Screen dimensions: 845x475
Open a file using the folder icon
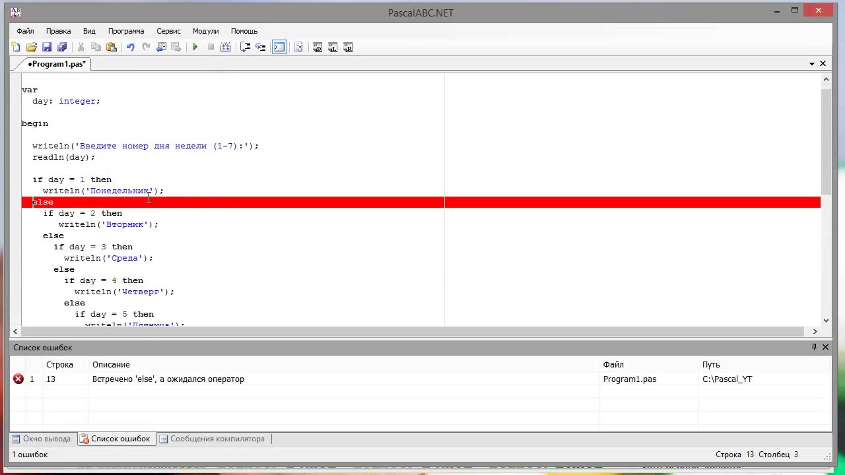31,47
